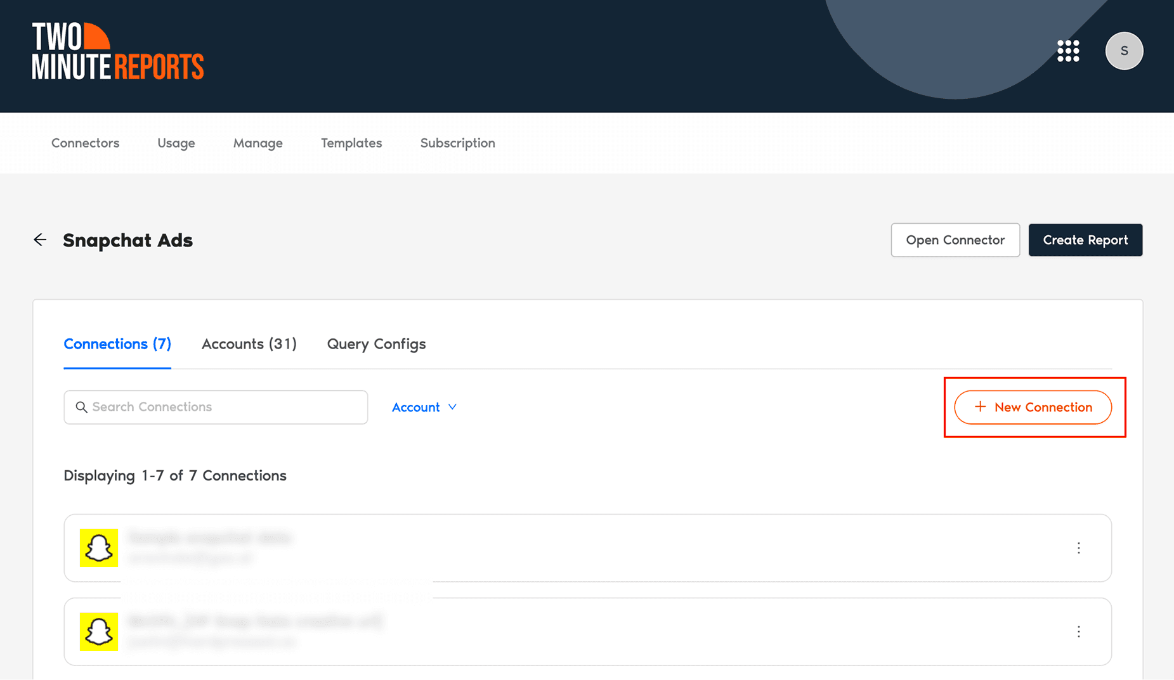Click the back arrow beside Snapchat Ads
1174x680 pixels.
point(39,240)
